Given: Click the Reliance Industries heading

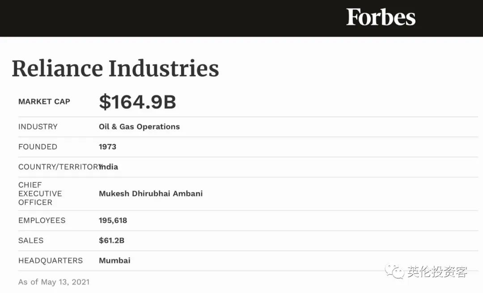Looking at the screenshot, I should (115, 69).
